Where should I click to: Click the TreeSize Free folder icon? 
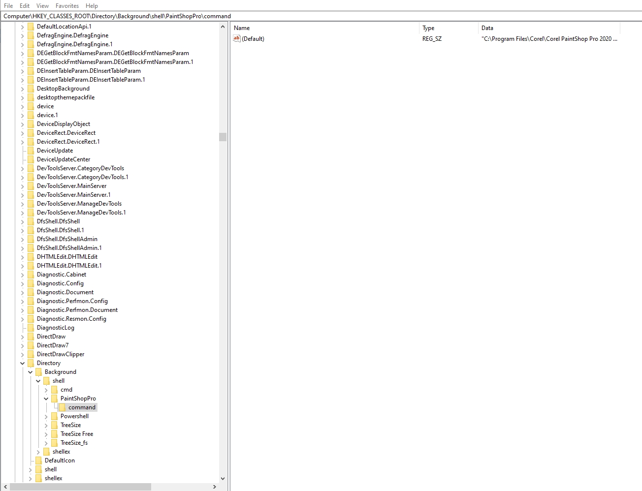click(54, 434)
